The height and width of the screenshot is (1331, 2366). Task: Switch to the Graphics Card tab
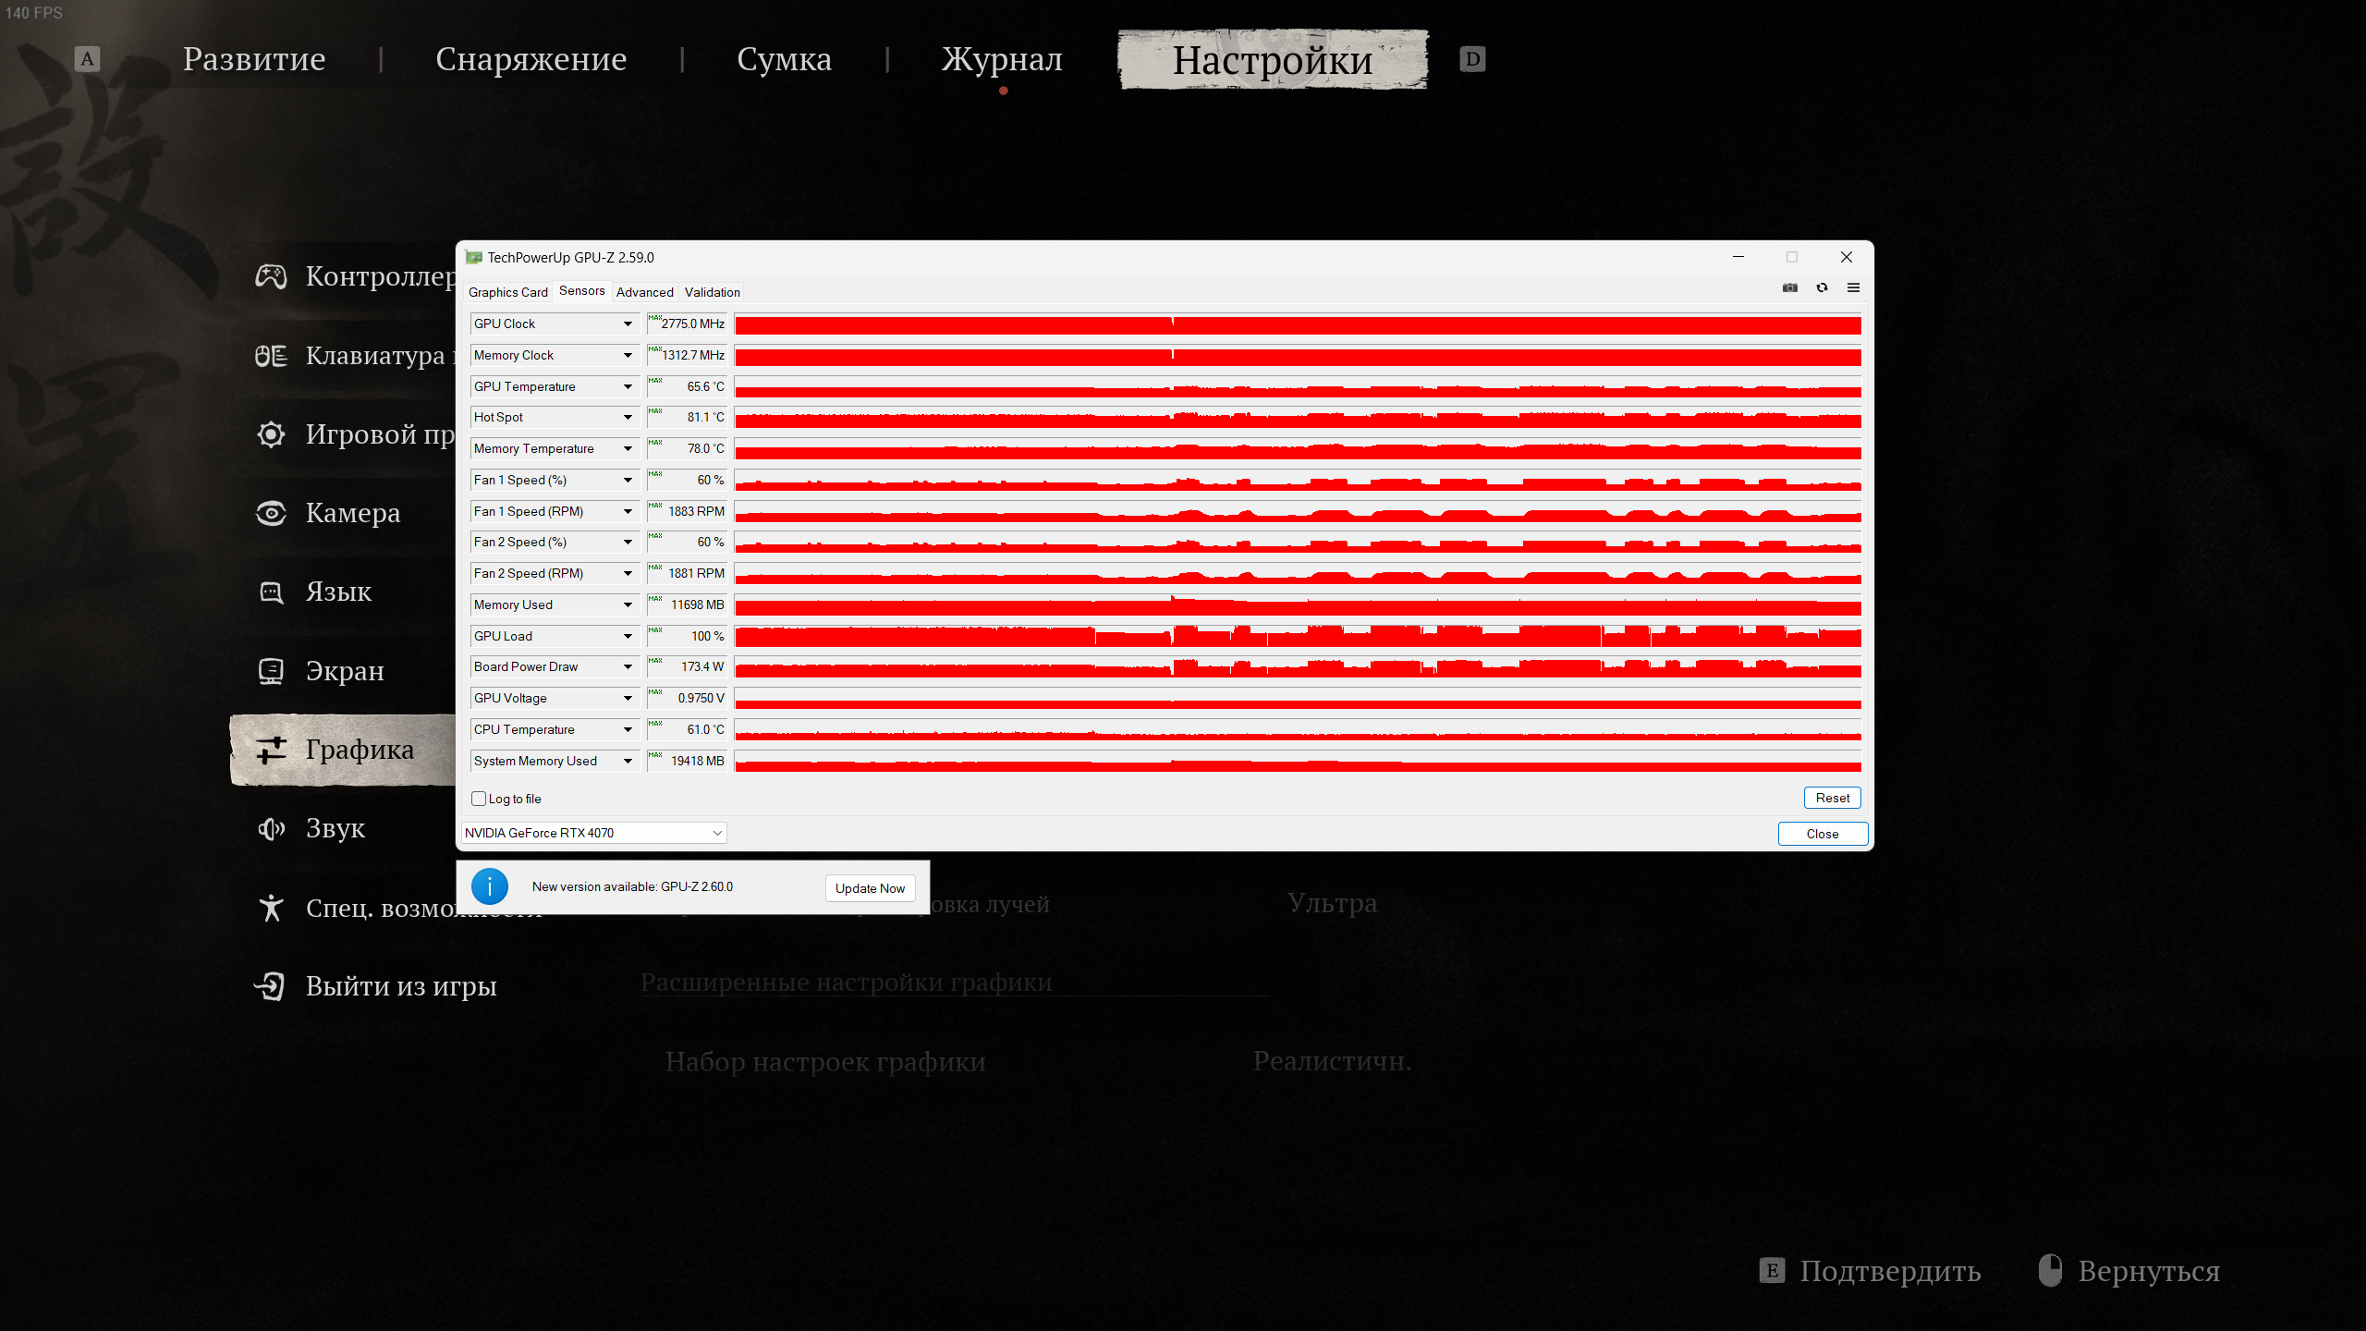click(507, 292)
